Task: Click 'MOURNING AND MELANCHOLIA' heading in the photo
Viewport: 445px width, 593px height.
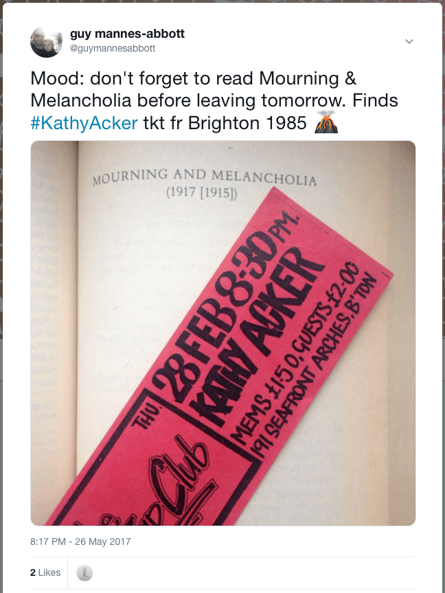Action: (205, 178)
